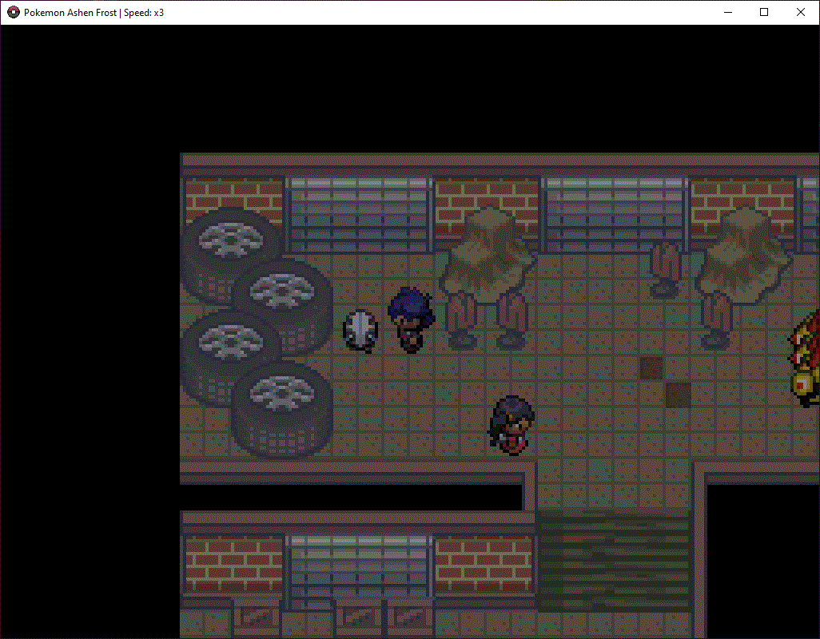The width and height of the screenshot is (820, 639).
Task: Click the red and gold Pokemon at right edge
Action: click(804, 359)
